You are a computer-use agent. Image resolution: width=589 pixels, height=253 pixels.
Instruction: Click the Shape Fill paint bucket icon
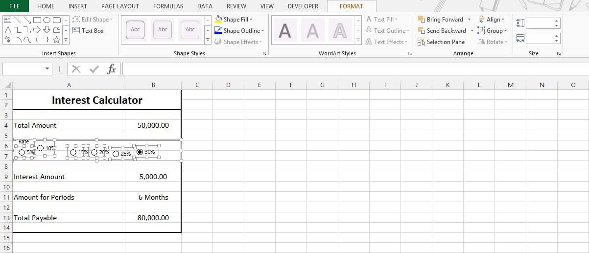tap(218, 20)
